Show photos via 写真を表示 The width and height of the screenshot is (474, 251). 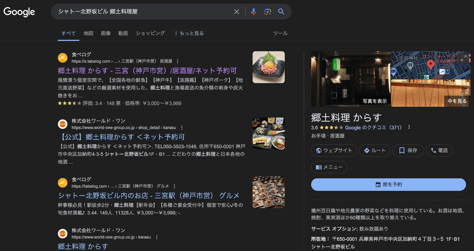point(374,101)
